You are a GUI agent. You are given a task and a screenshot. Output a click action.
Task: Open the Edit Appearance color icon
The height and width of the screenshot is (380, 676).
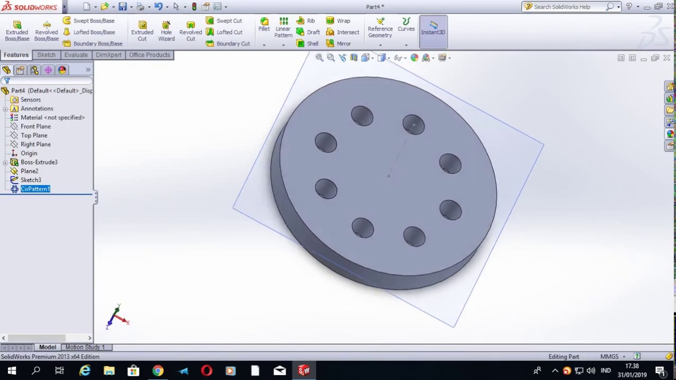point(415,58)
